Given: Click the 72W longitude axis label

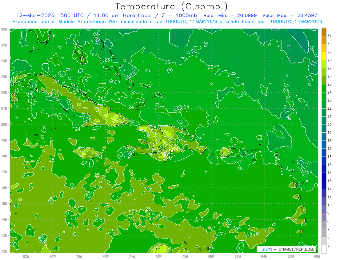Looking at the screenshot, I should click(x=158, y=256).
